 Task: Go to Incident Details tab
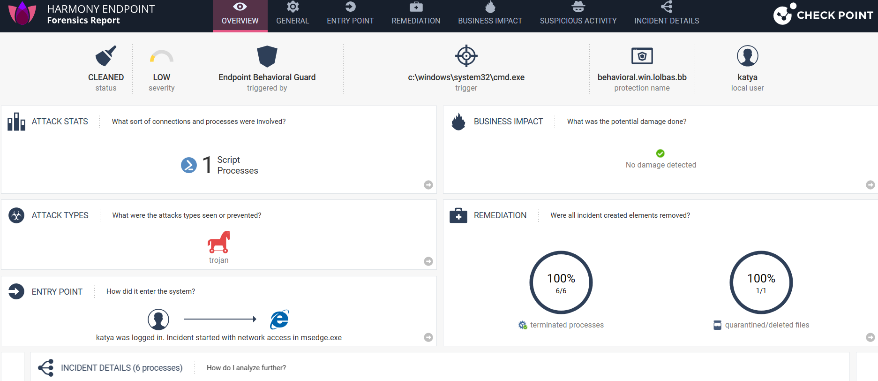(x=667, y=16)
